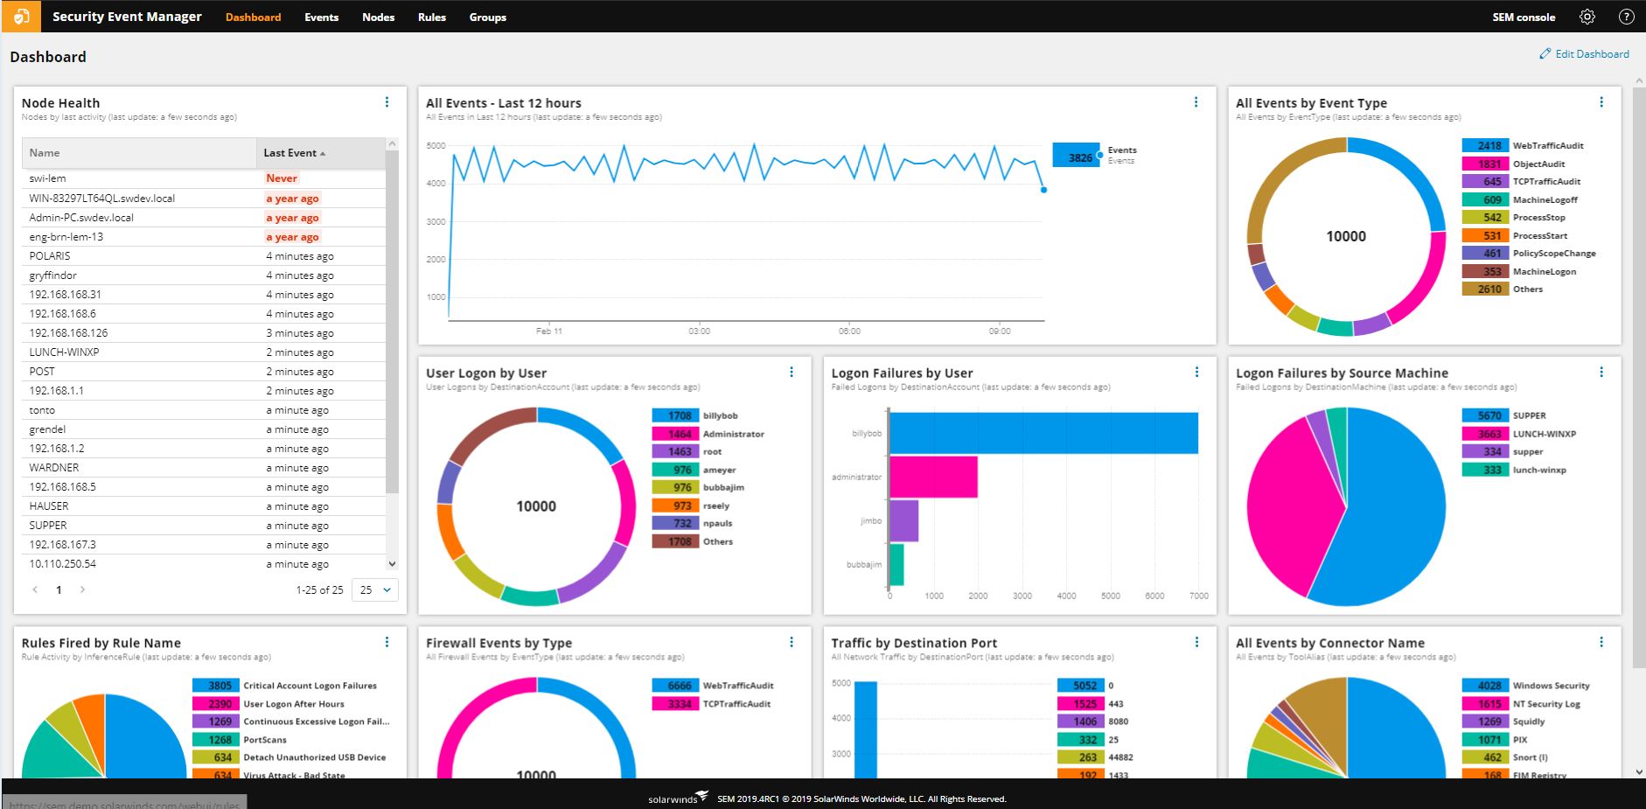Select the HAUSER node row
Viewport: 1646px width, 809px height.
coord(204,506)
